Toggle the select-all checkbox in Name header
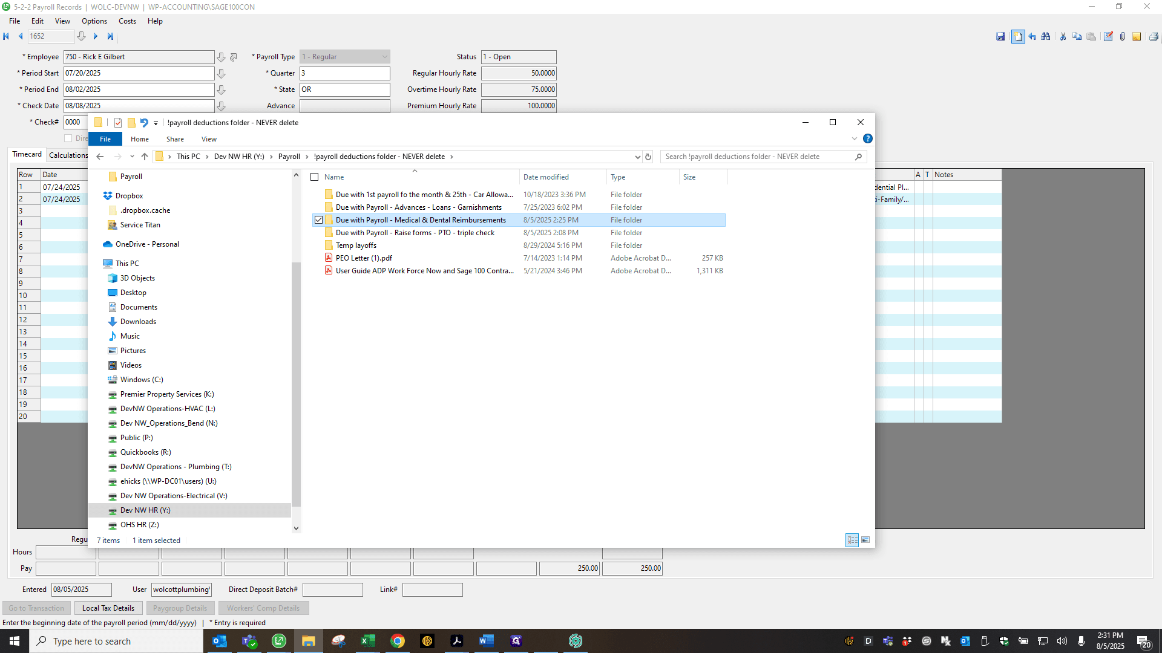1162x653 pixels. (x=315, y=177)
